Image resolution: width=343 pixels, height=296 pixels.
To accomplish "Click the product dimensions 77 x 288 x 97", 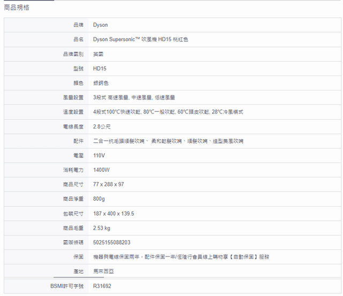I will click(x=108, y=184).
